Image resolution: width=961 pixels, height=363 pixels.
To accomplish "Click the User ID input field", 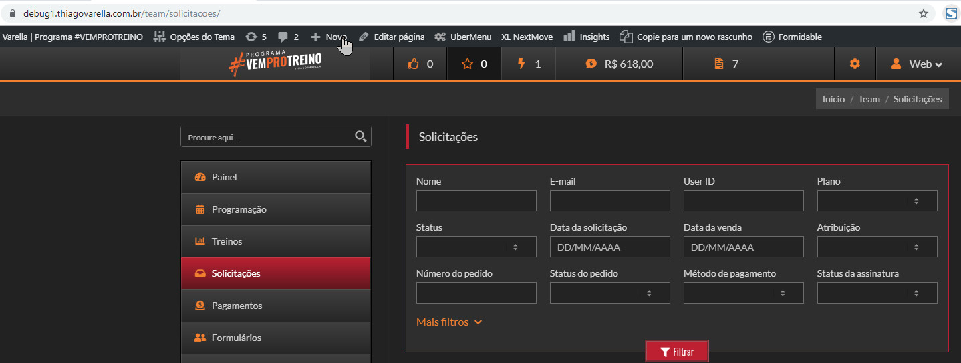I will coord(743,201).
